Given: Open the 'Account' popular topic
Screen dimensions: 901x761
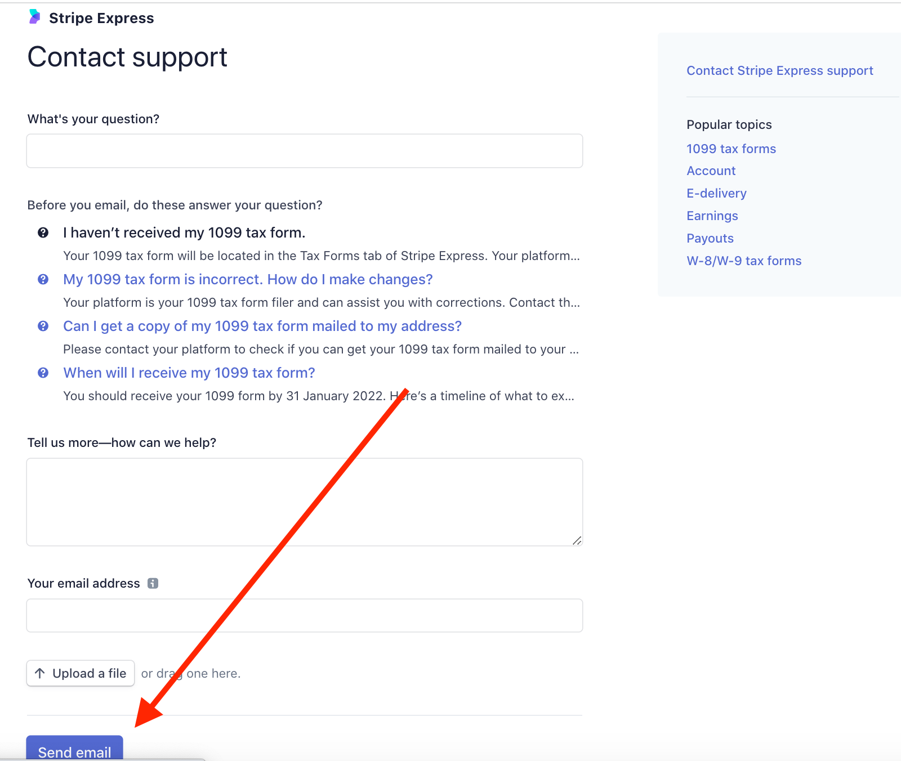Looking at the screenshot, I should point(711,171).
